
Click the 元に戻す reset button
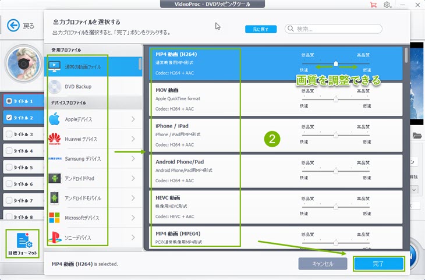click(x=261, y=29)
